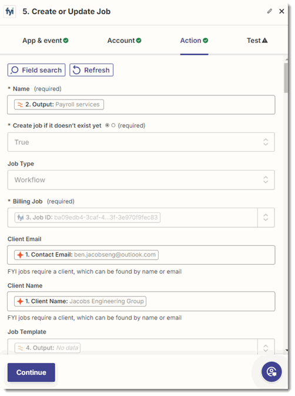Select the '2. Output: Payroll services' pill
Image resolution: width=295 pixels, height=396 pixels.
(59, 105)
